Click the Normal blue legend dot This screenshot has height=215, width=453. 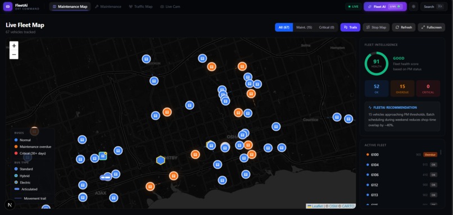pos(16,140)
